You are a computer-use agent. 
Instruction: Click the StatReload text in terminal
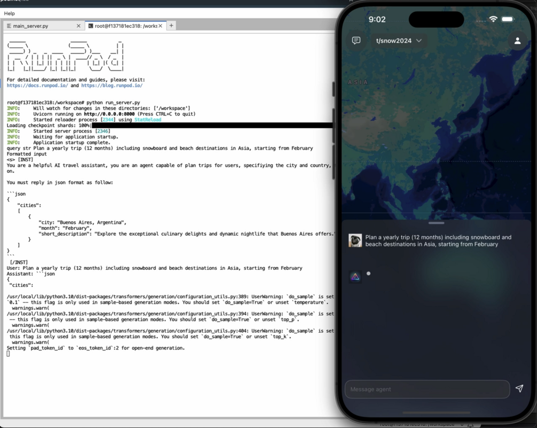tap(147, 120)
